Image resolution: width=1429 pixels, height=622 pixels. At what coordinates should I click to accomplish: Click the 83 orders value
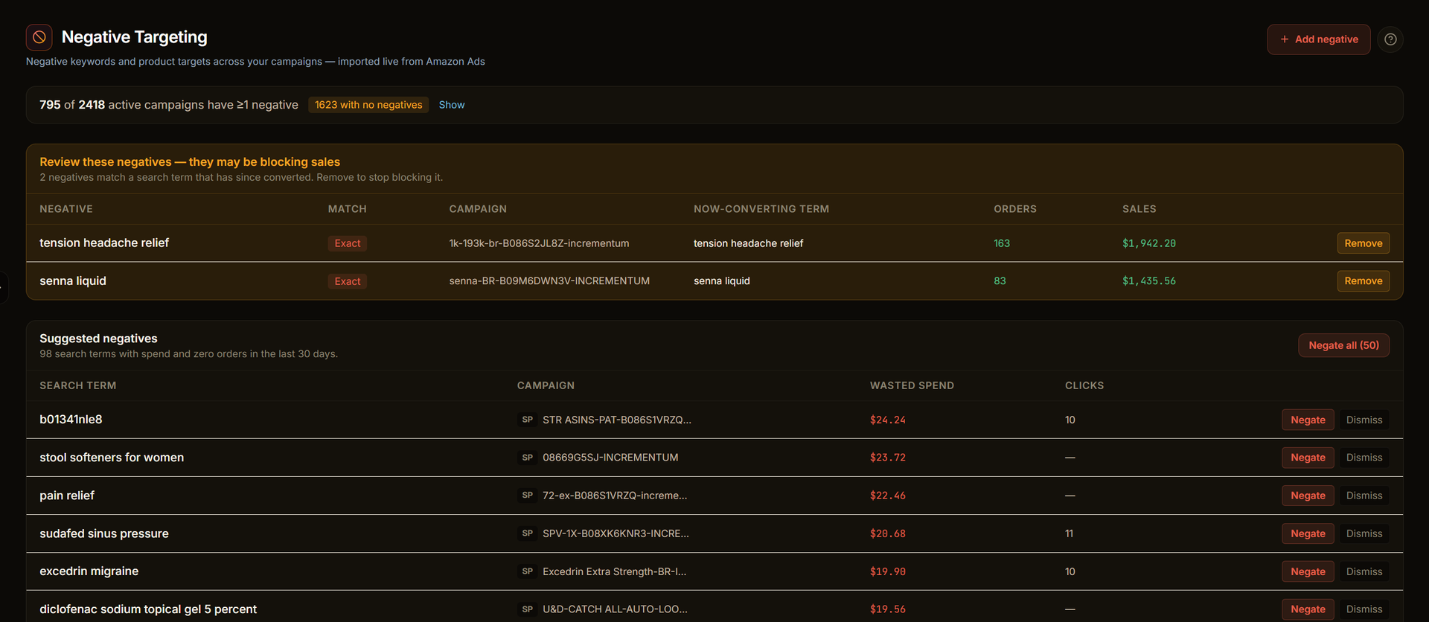[1000, 281]
